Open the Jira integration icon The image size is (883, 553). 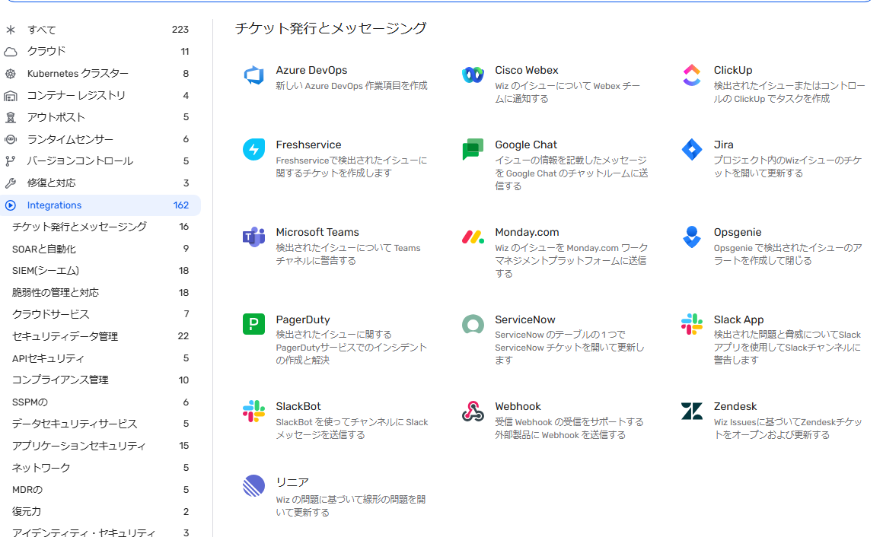click(691, 150)
